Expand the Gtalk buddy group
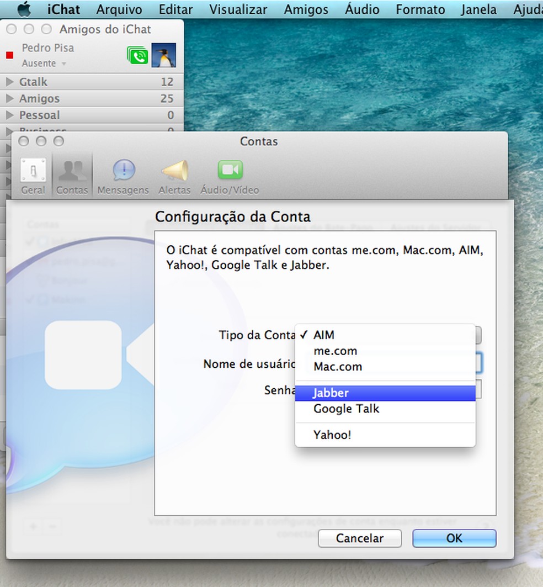The width and height of the screenshot is (543, 587). pos(9,82)
